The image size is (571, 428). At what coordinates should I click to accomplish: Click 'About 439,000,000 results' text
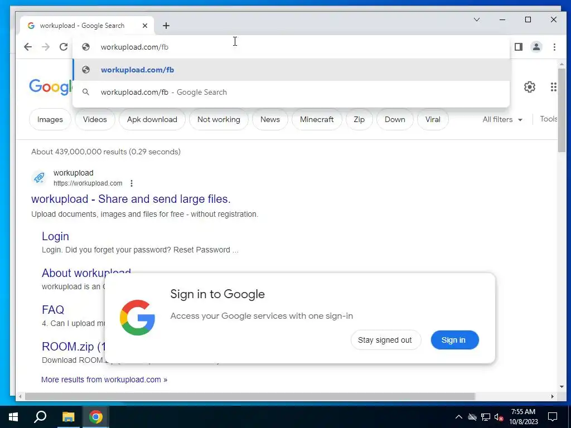click(106, 152)
